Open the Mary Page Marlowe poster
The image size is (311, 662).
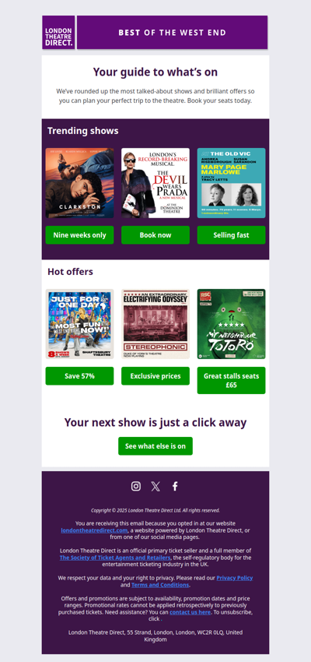tap(232, 183)
